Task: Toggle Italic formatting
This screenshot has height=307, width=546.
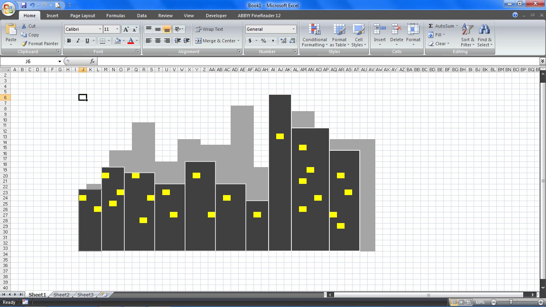Action: click(x=78, y=41)
